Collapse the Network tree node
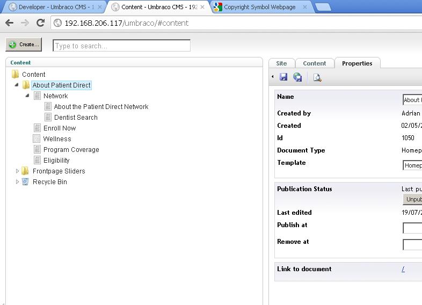The image size is (422, 305). pos(27,96)
